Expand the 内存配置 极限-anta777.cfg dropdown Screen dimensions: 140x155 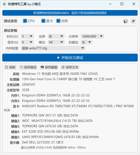point(53,48)
